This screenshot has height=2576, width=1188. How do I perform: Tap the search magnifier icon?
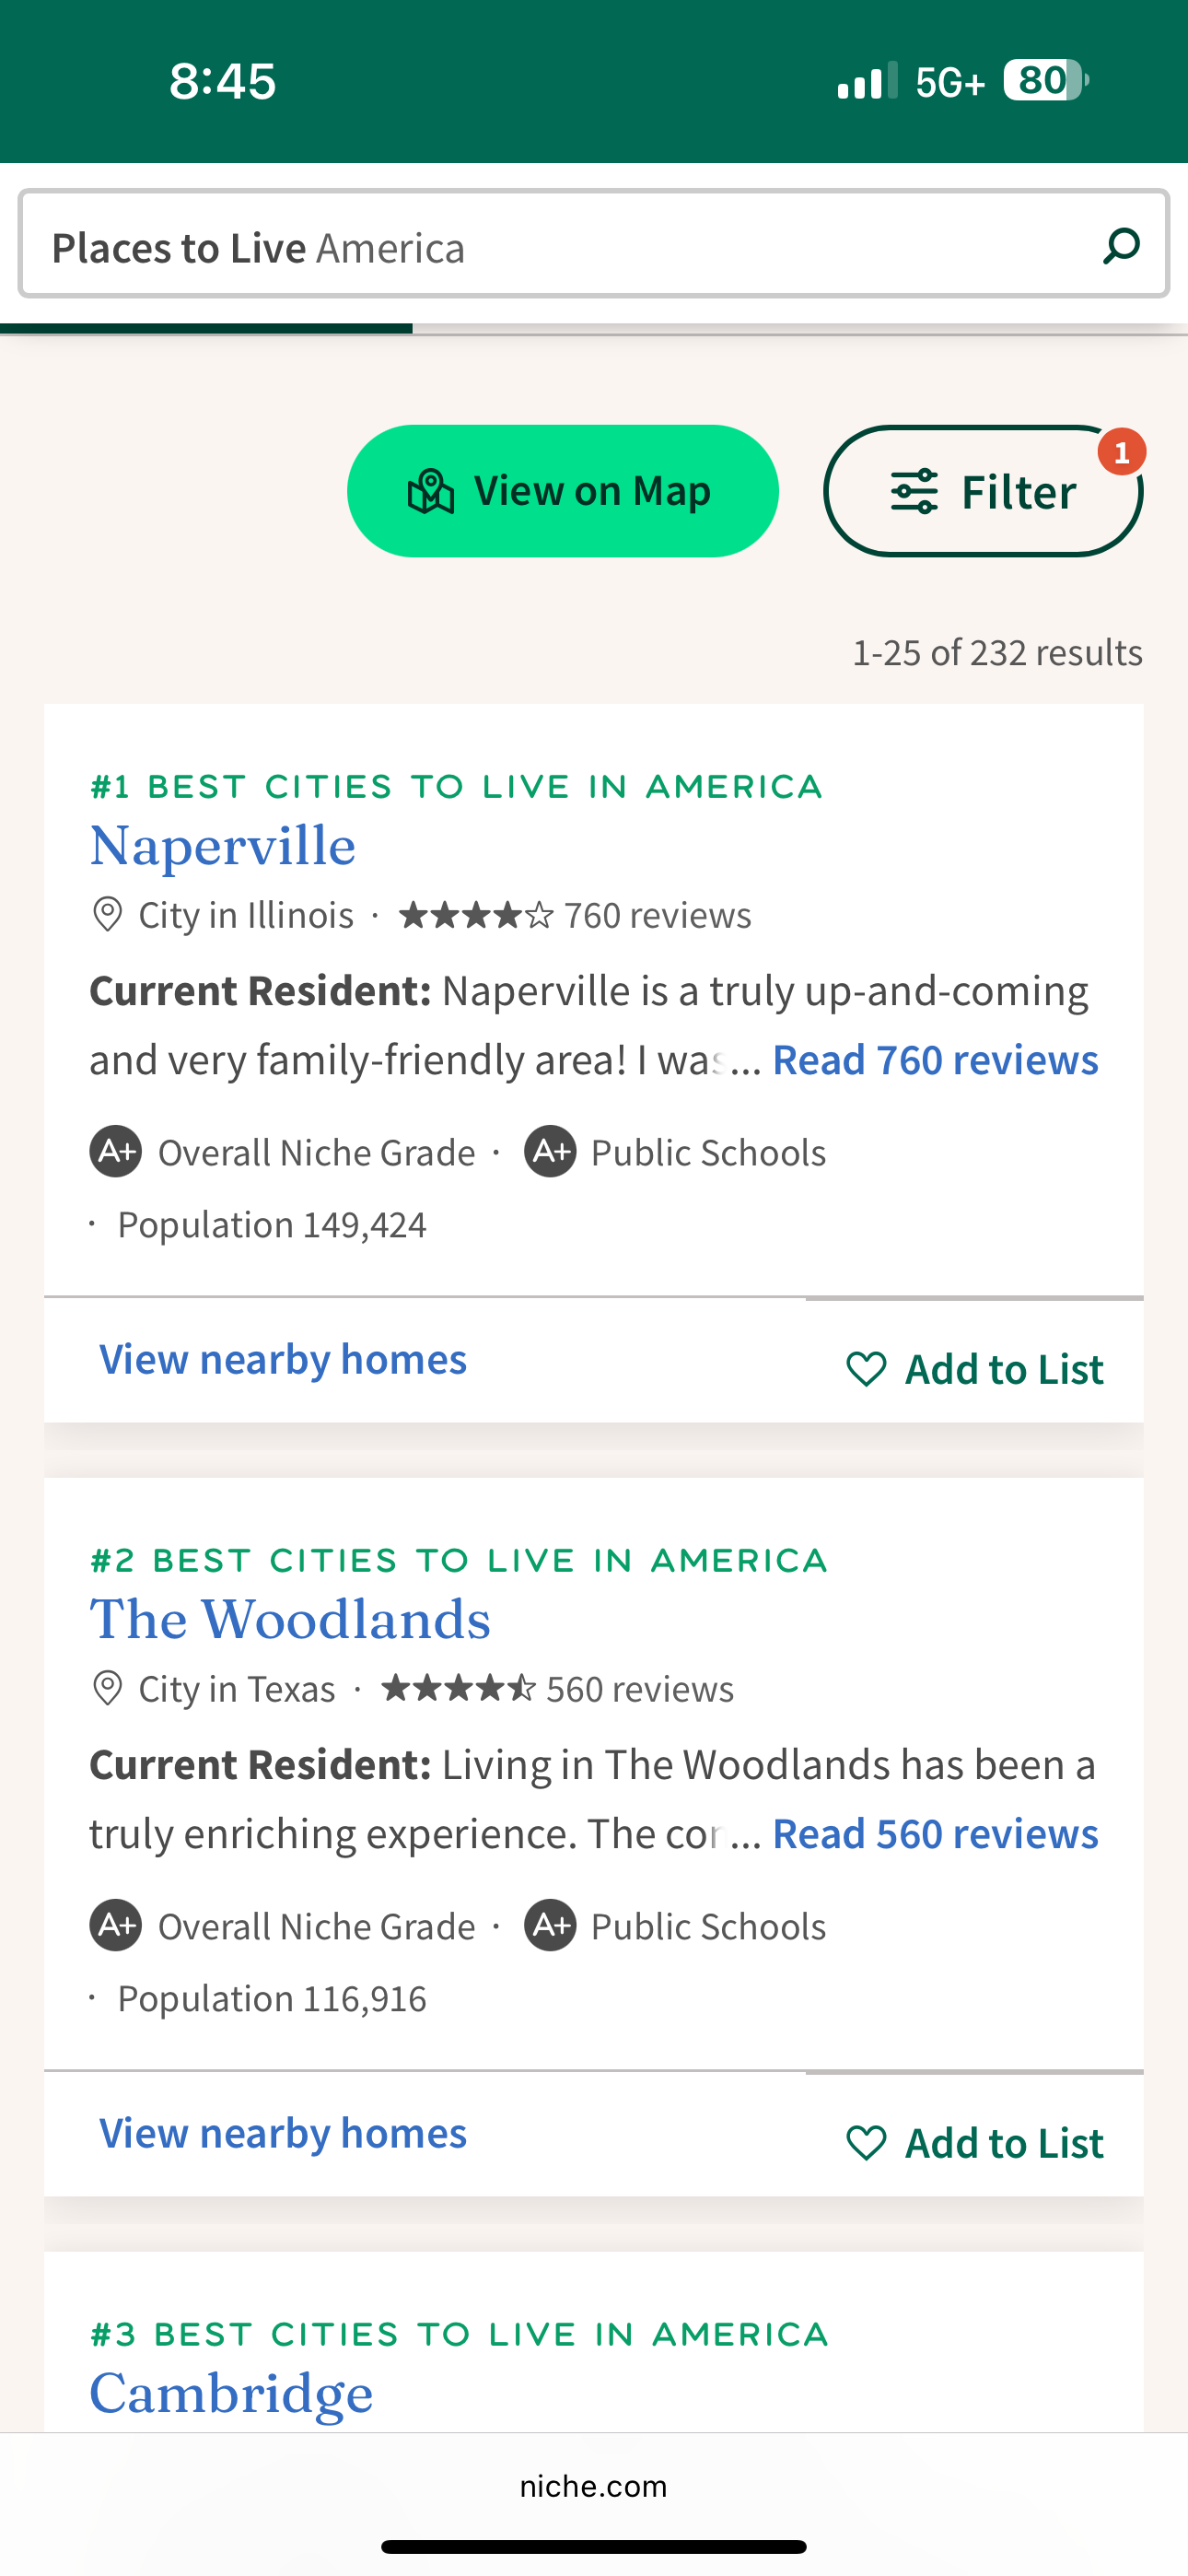(x=1121, y=245)
